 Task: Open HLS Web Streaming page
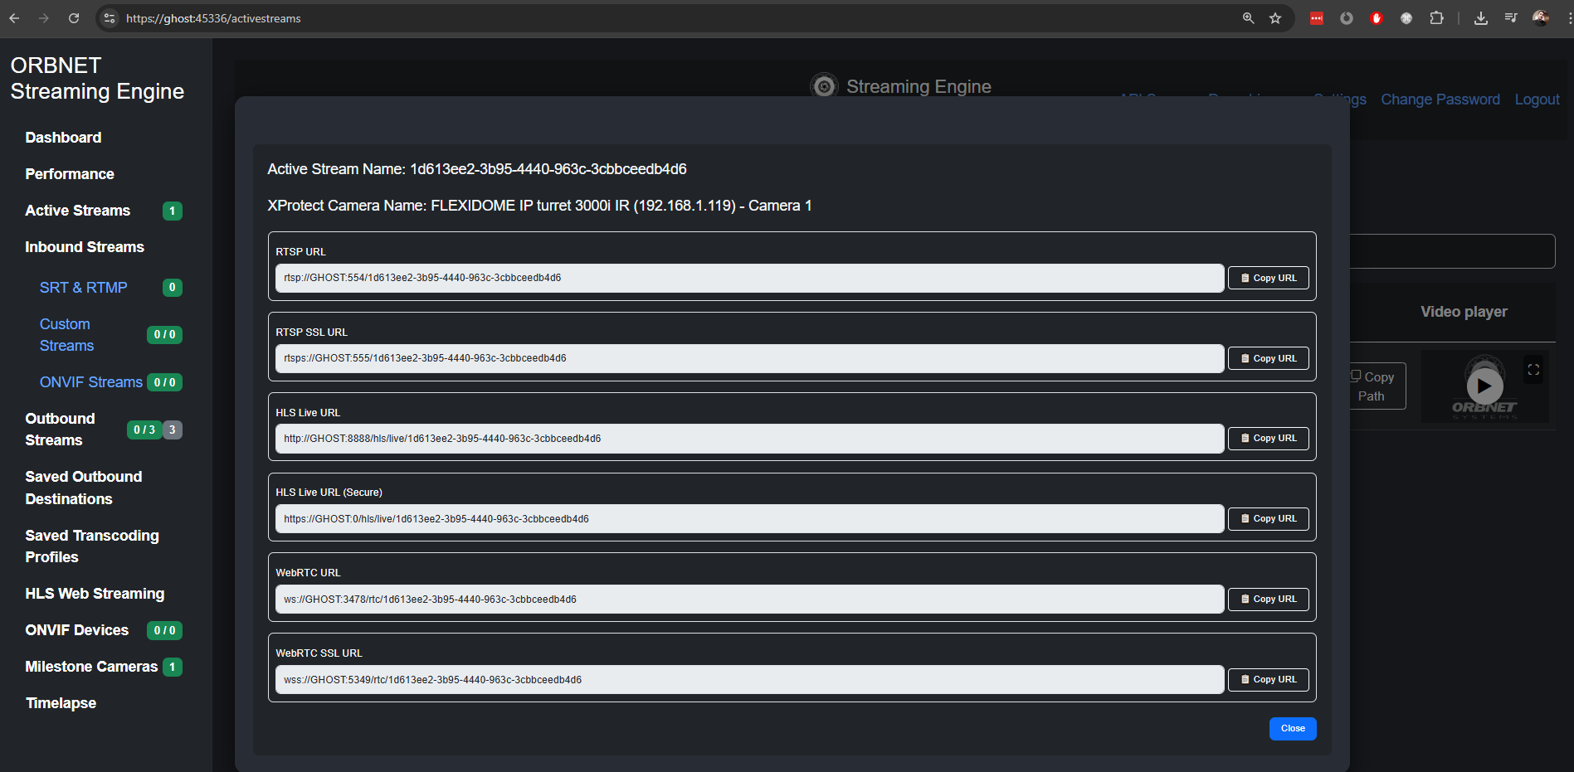click(95, 594)
